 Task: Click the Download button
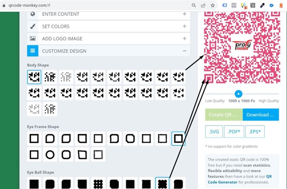coord(261,115)
